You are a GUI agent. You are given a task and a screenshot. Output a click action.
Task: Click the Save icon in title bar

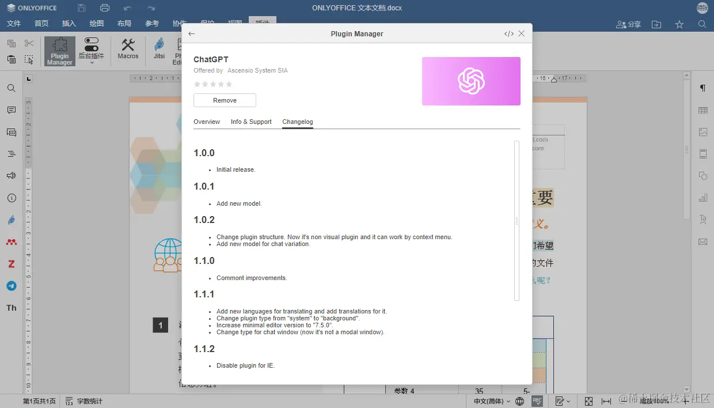pos(82,8)
